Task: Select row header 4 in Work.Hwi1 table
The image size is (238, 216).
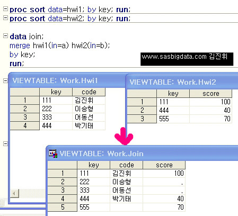Action: tap(25, 125)
